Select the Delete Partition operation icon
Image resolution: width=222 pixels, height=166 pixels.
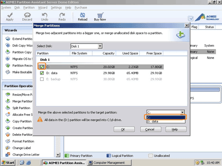click(x=8, y=134)
